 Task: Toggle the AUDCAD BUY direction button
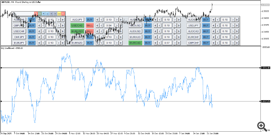206,31
